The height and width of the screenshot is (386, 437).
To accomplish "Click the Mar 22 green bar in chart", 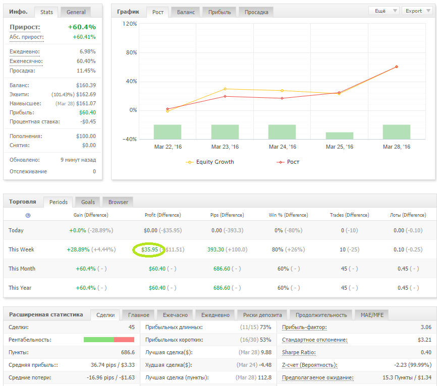I will point(168,132).
